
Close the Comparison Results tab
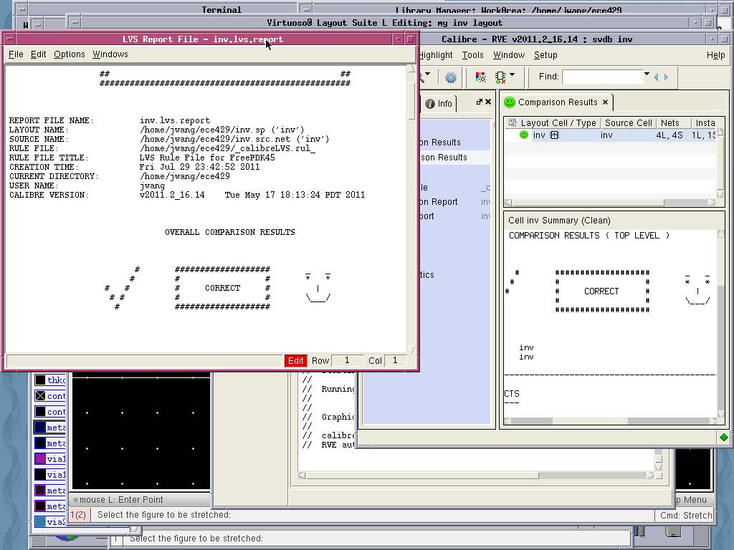605,102
